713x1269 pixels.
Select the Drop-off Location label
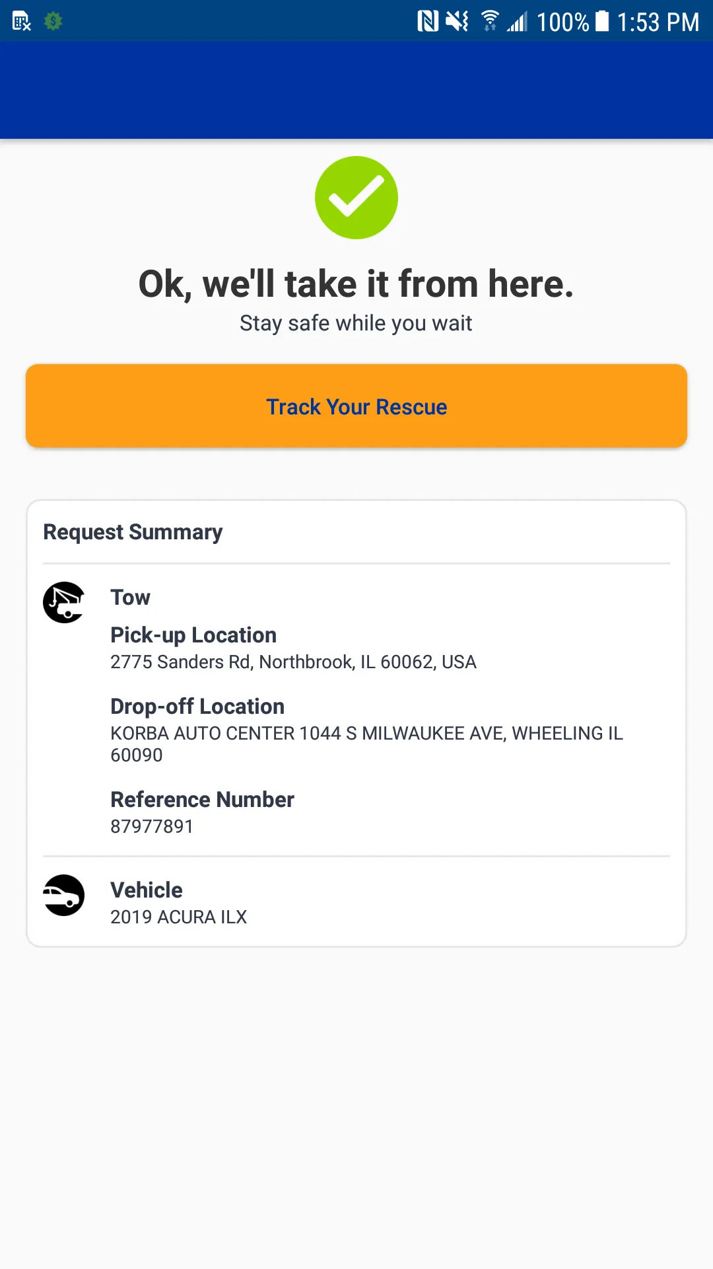tap(197, 707)
